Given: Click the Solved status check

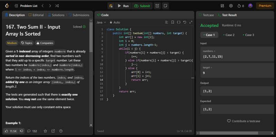Looking at the screenshot, I should [79, 27].
